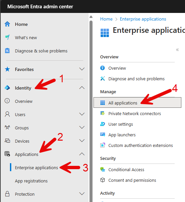Click the Groups people icon

click(7, 128)
